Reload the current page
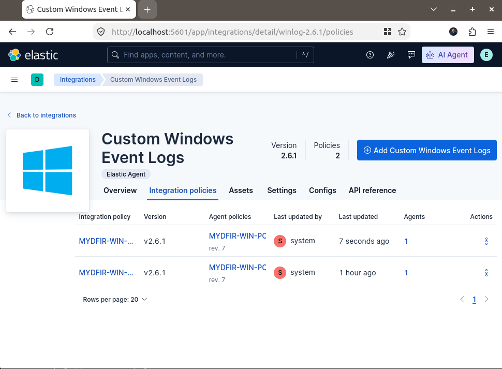The width and height of the screenshot is (502, 369). [x=50, y=32]
